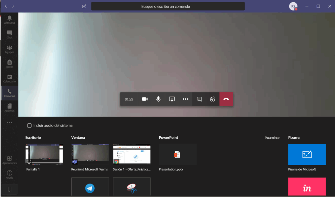The height and width of the screenshot is (197, 335).
Task: Choose Presentation.pptx PowerPoint file
Action: pyautogui.click(x=177, y=154)
